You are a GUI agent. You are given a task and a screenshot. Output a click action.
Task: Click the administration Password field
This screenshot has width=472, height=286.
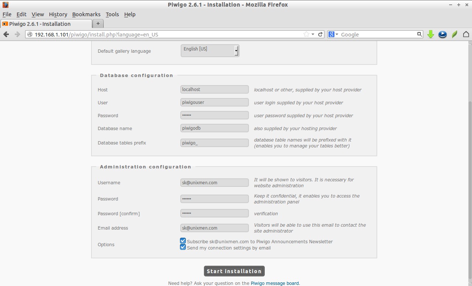click(x=215, y=199)
